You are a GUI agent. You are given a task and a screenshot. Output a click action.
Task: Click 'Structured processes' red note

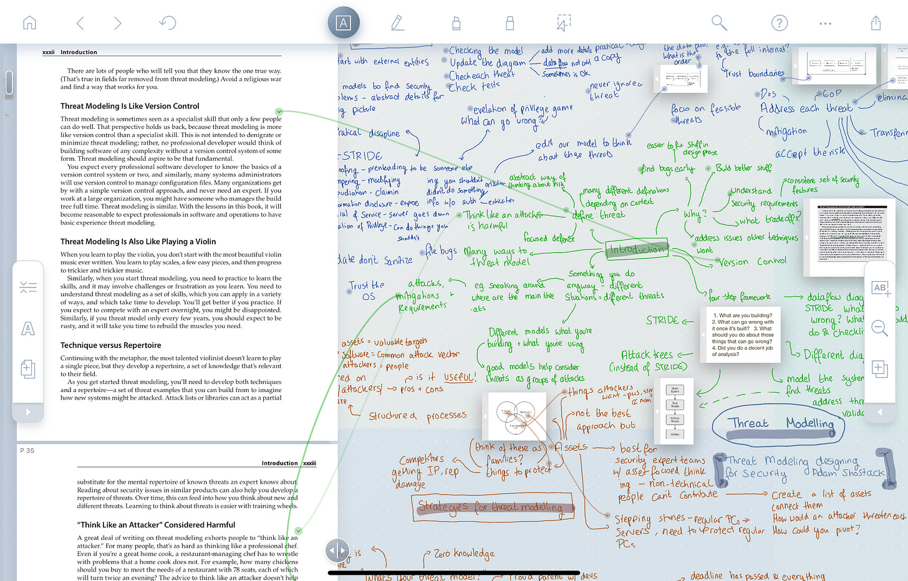point(417,416)
